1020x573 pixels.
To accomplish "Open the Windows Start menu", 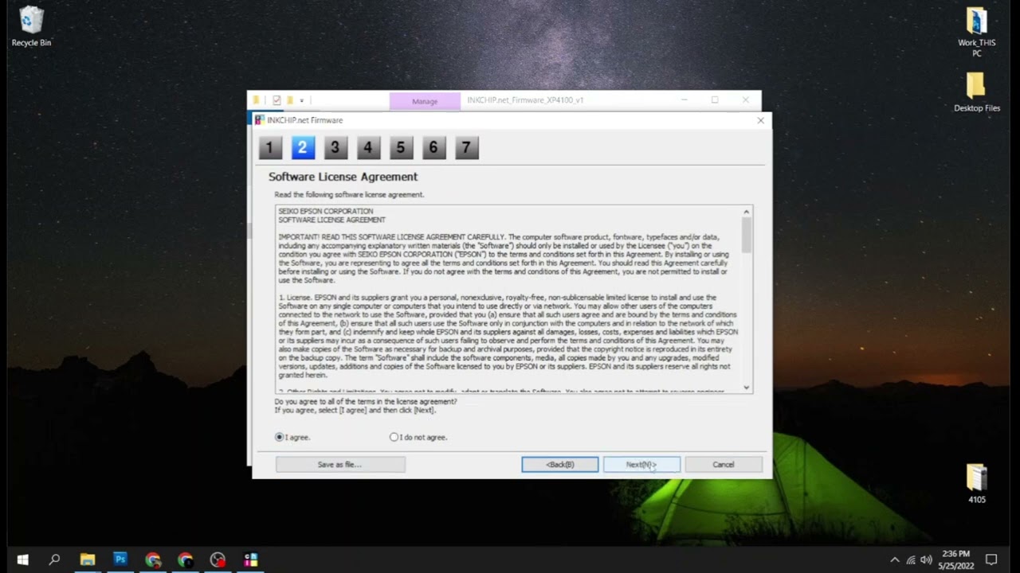I will (22, 559).
